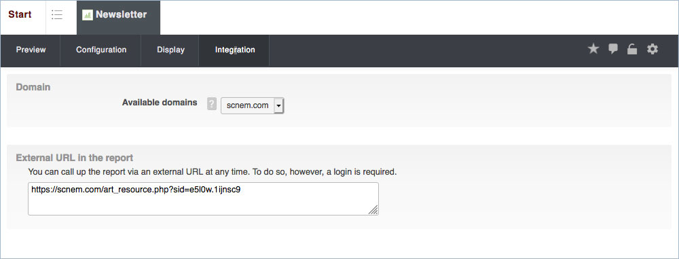Open the list menu icon next to Start
Image resolution: width=679 pixels, height=259 pixels.
pyautogui.click(x=57, y=15)
